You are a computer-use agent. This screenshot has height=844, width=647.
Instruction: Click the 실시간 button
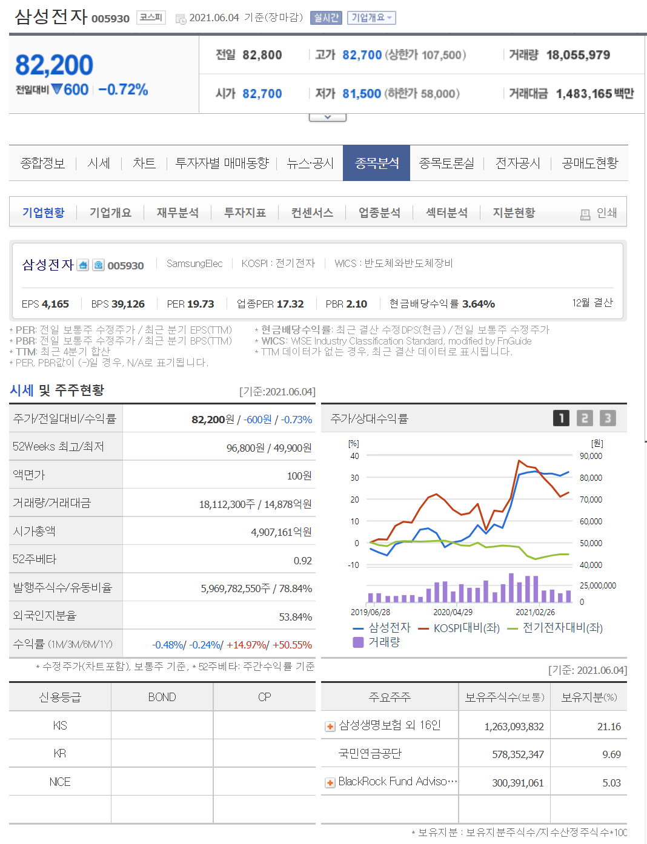click(326, 18)
